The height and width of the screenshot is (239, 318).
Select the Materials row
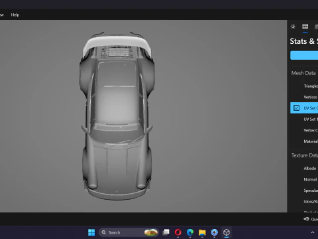tap(304, 141)
